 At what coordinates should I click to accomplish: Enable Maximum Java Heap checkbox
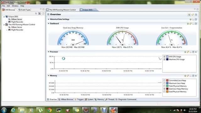165,83
